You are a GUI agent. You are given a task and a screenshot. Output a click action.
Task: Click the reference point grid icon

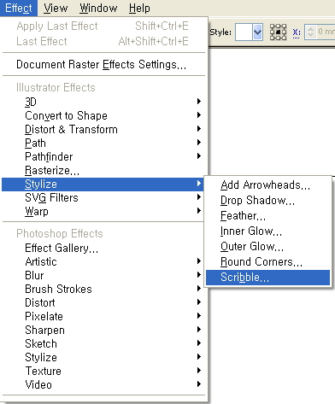coord(278,32)
